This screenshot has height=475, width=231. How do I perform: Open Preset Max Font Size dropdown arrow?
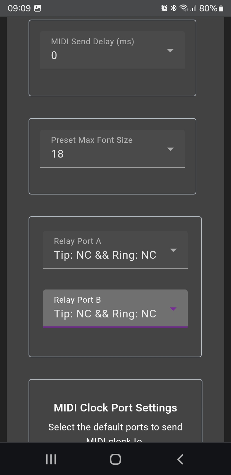[170, 149]
